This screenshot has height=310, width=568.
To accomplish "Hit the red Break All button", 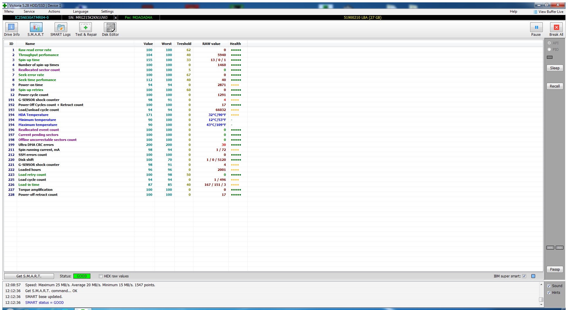I will tap(556, 29).
